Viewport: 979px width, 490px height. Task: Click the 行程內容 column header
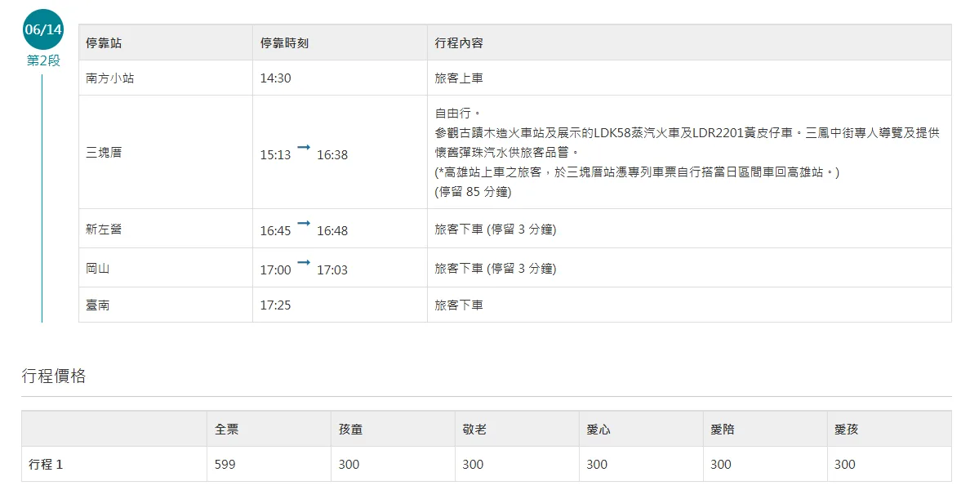[x=459, y=42]
